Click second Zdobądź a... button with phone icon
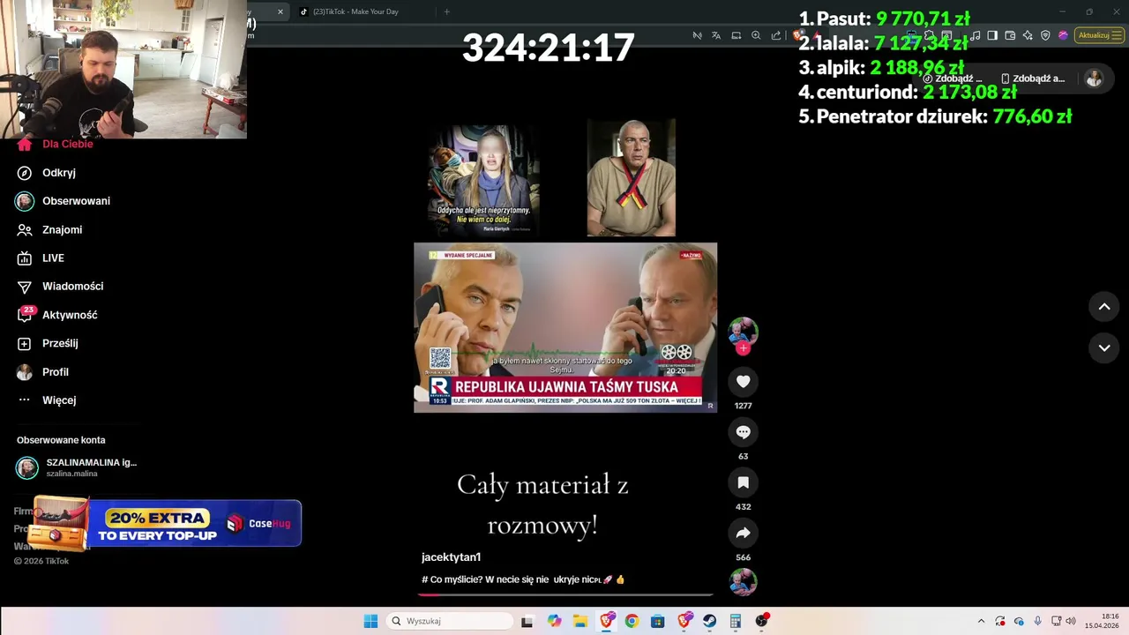The width and height of the screenshot is (1129, 635). click(1033, 78)
